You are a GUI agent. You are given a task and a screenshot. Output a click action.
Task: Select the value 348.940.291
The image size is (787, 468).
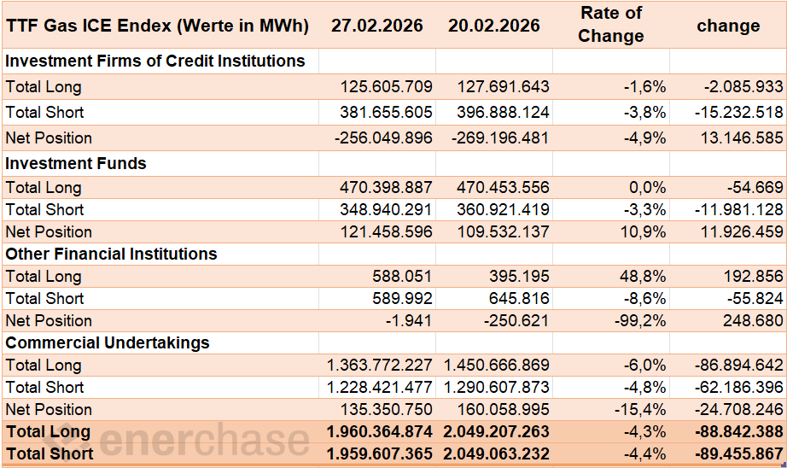tap(386, 209)
